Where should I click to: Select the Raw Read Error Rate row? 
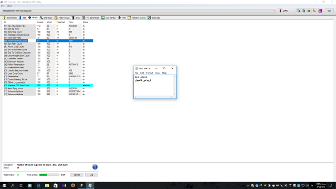pos(48,26)
